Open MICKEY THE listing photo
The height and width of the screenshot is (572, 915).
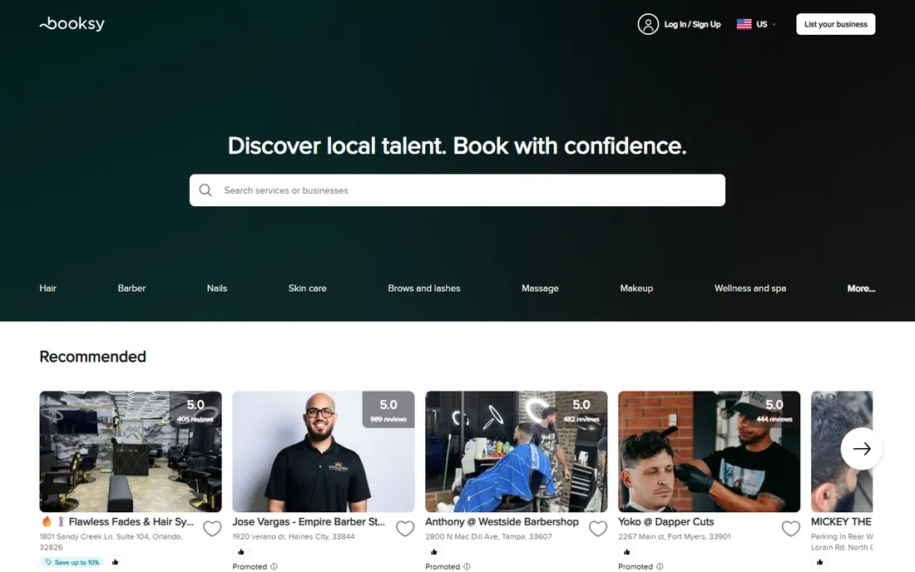(x=842, y=451)
